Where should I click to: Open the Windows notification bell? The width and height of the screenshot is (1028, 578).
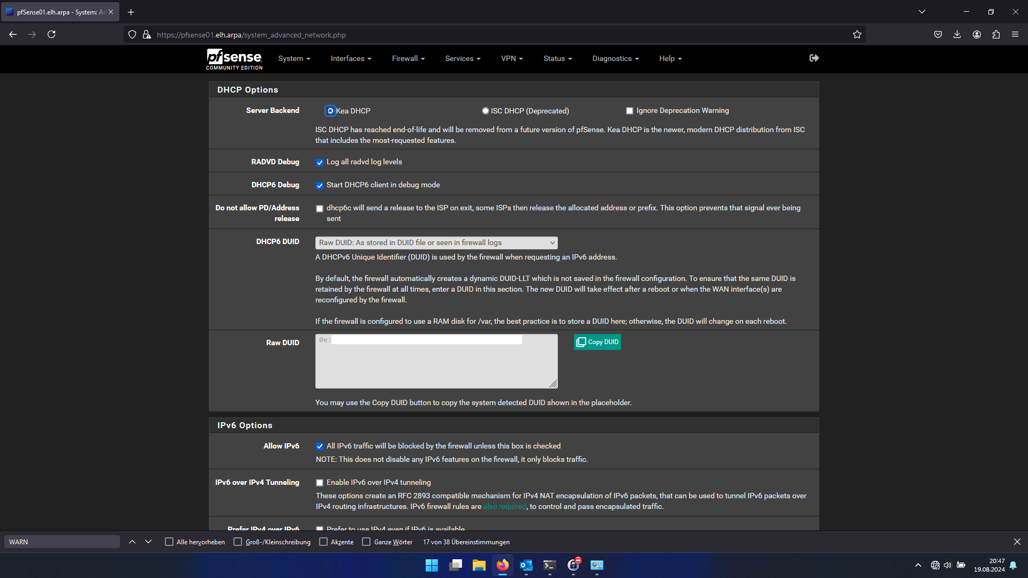click(1013, 565)
